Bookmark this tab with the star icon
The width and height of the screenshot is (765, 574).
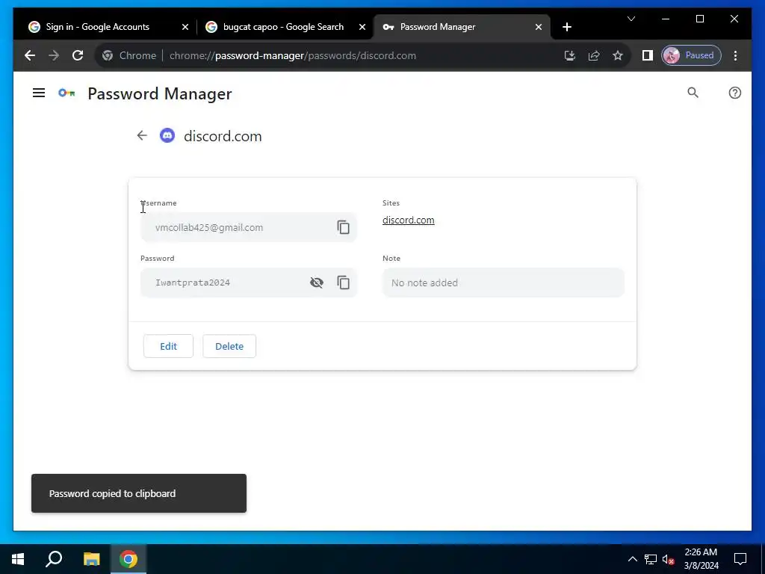tap(618, 55)
